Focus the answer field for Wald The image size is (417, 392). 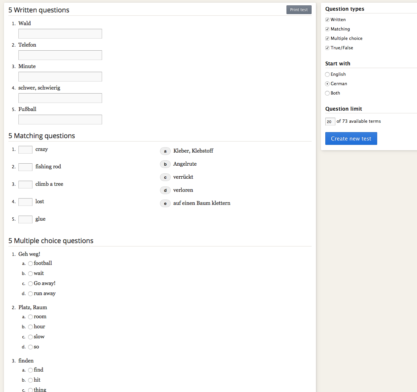[60, 34]
